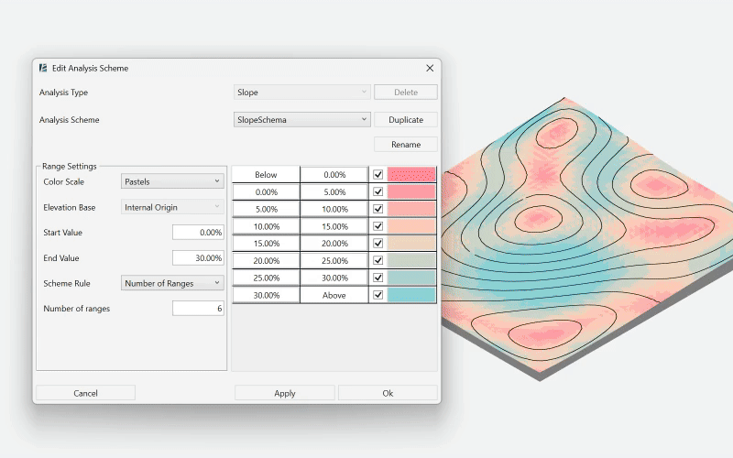This screenshot has height=458, width=733.
Task: Toggle the 20.00% to 25.00% range checkbox
Action: (377, 261)
